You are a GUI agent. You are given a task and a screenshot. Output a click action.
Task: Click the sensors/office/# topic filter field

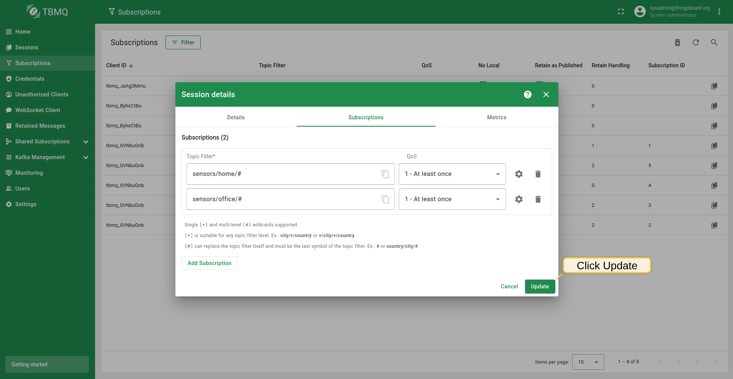[x=283, y=199]
